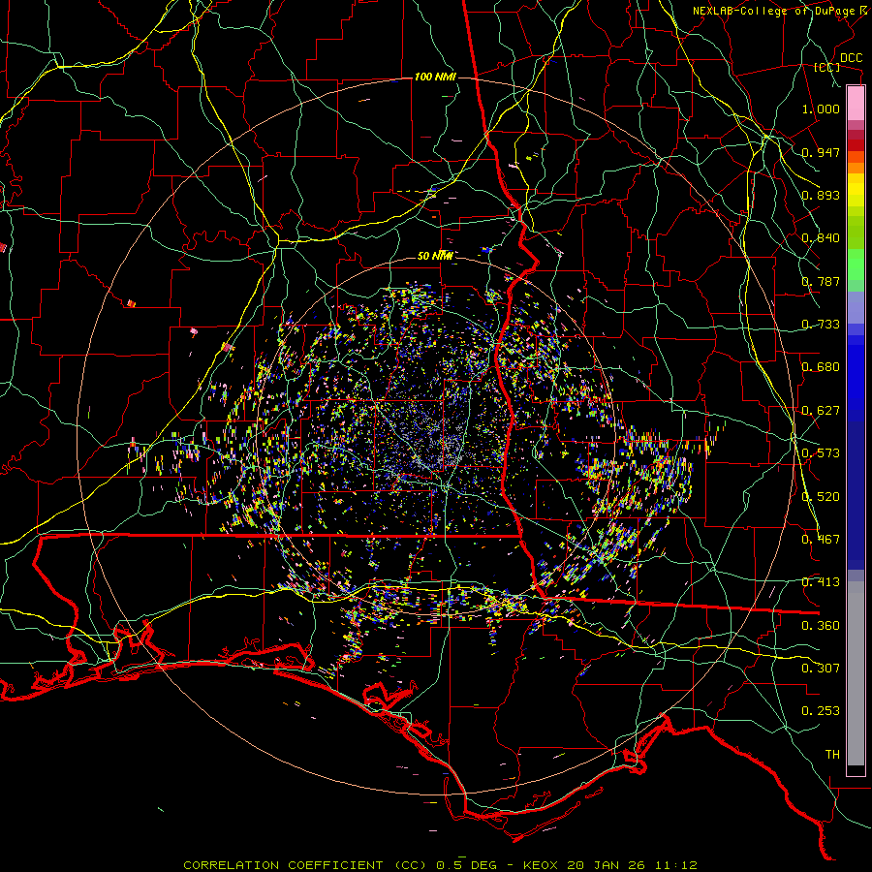Screen dimensions: 872x872
Task: Select the 0.947 scale value
Action: point(821,152)
